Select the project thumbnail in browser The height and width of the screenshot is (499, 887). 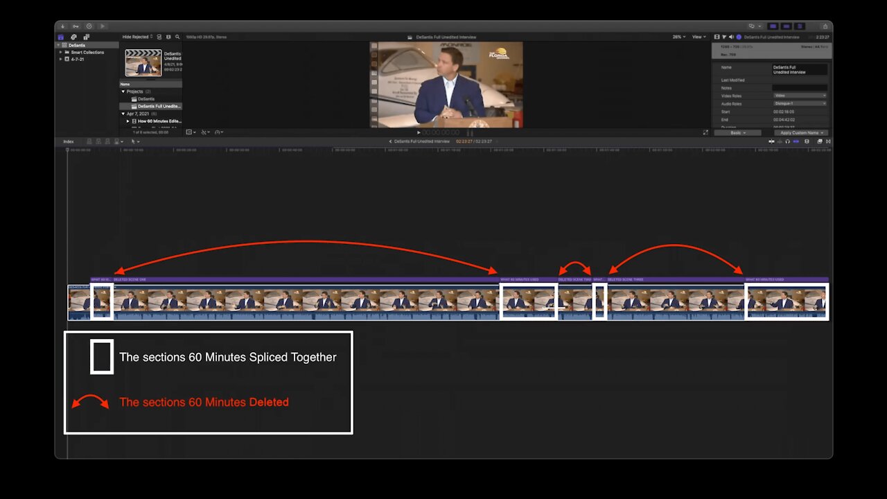[143, 62]
